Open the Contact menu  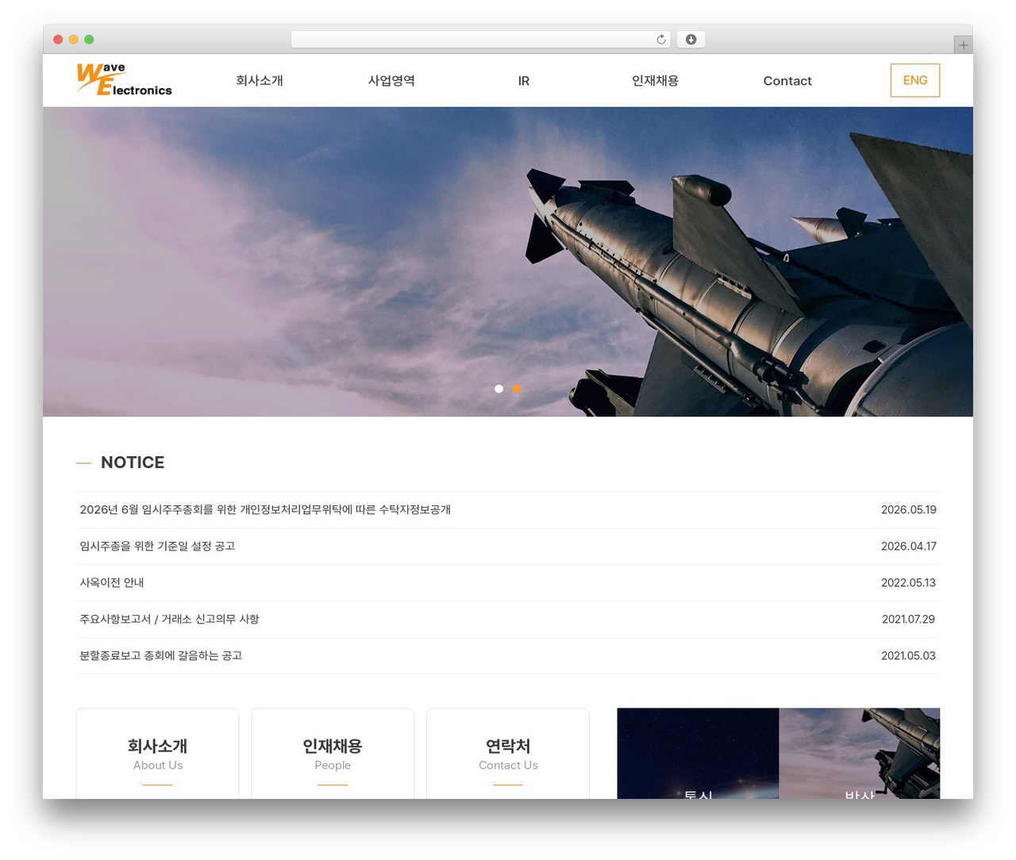click(x=787, y=81)
